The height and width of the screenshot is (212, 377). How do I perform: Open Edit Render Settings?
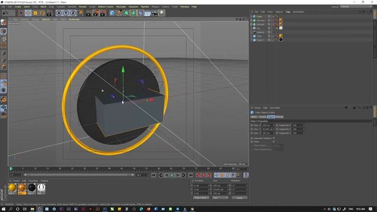(x=104, y=13)
